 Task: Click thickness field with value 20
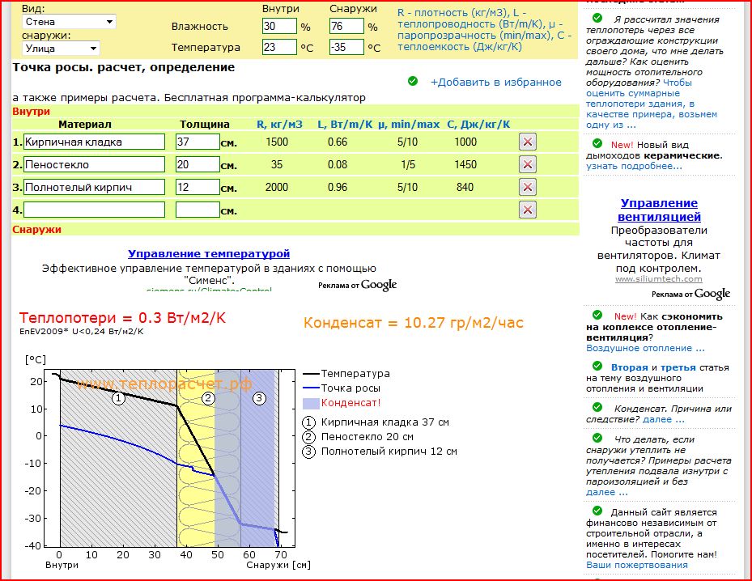[198, 164]
